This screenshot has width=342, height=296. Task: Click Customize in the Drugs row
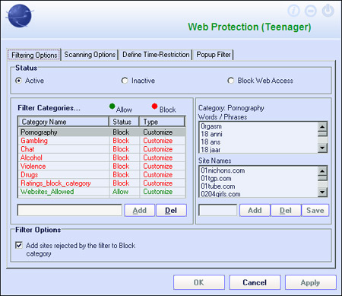click(x=158, y=175)
